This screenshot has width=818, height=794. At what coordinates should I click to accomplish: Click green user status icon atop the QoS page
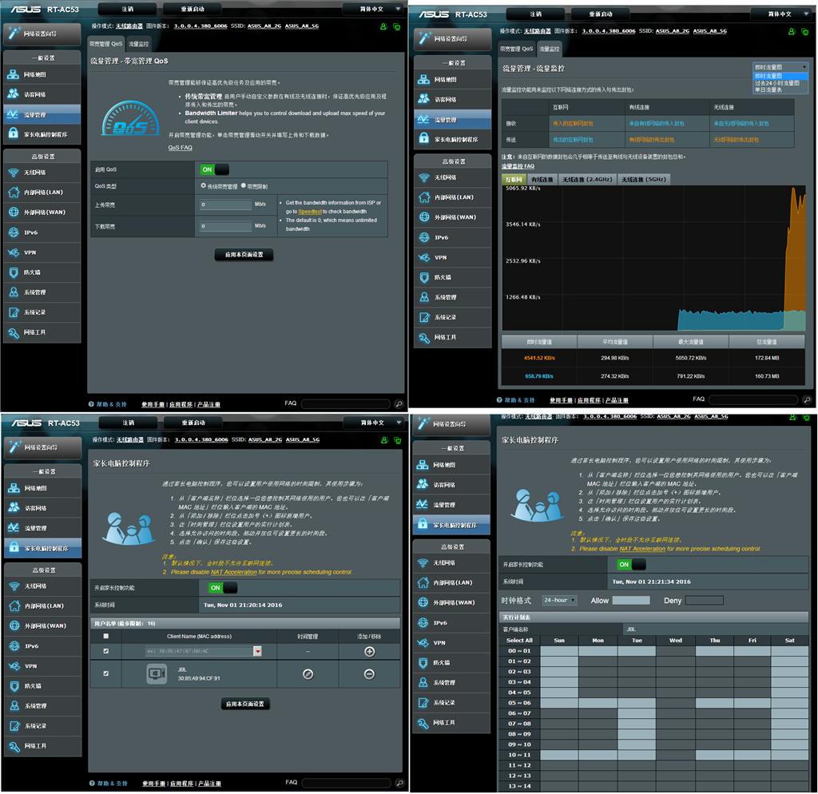(x=383, y=26)
